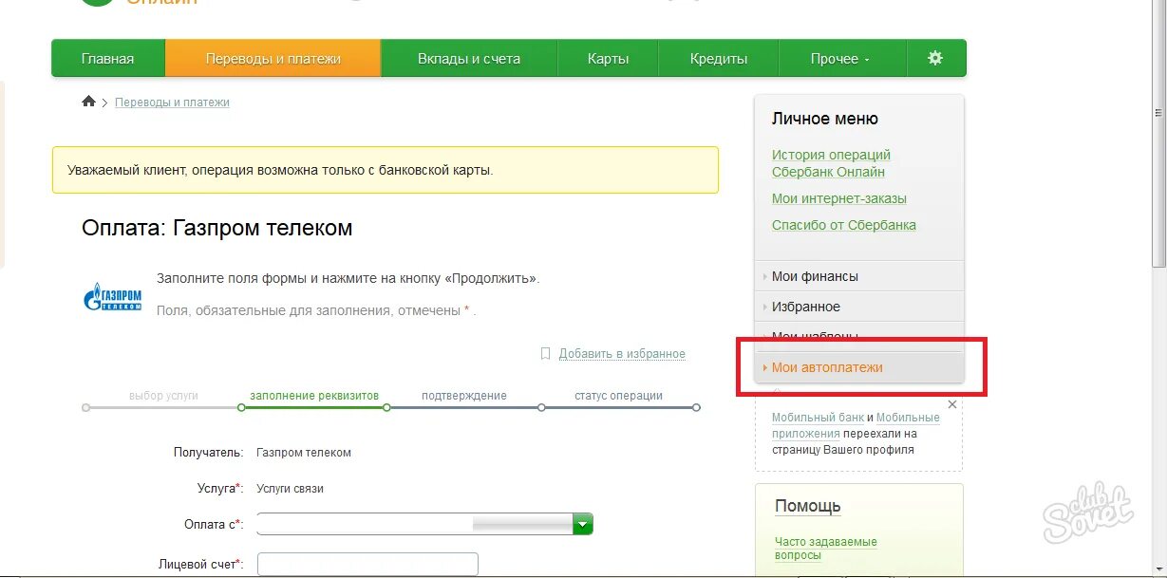Viewport: 1167px width, 578px height.
Task: Click the Помощь heading
Action: [x=808, y=506]
